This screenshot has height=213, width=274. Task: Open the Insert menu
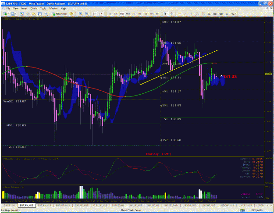(x=24, y=8)
